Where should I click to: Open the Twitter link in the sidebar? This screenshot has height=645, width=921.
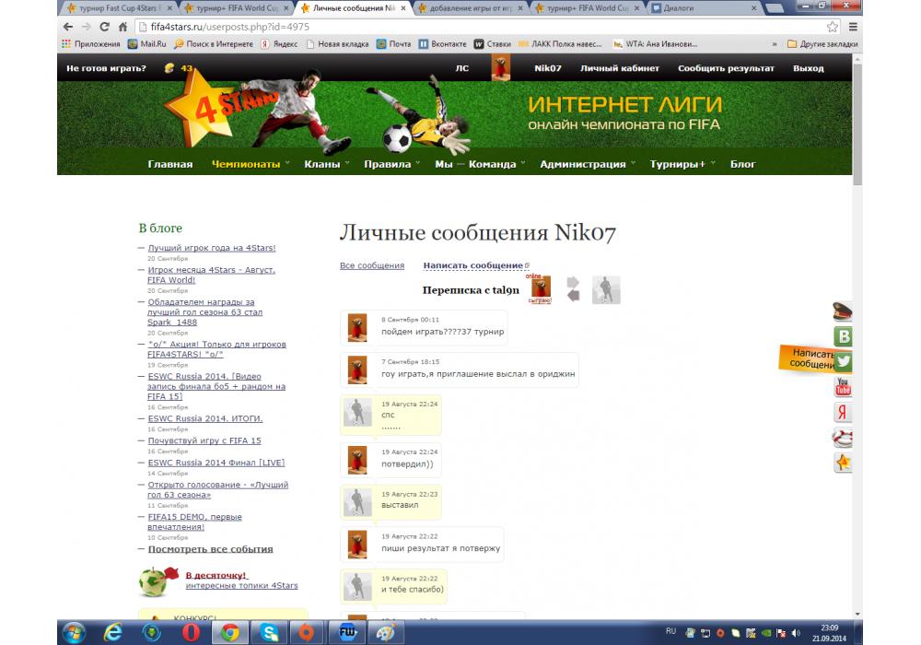click(x=842, y=362)
